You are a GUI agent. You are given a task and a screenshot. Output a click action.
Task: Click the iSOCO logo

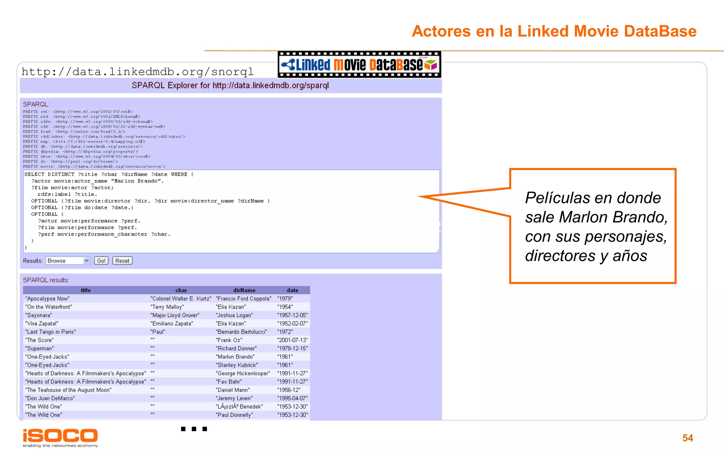pyautogui.click(x=60, y=438)
